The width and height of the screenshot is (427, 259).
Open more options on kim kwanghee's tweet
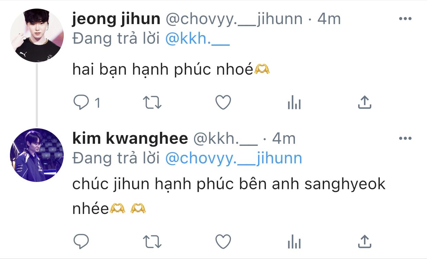[x=405, y=139]
